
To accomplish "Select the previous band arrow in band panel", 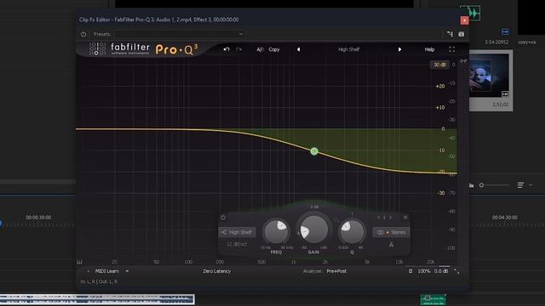I will coord(378,218).
